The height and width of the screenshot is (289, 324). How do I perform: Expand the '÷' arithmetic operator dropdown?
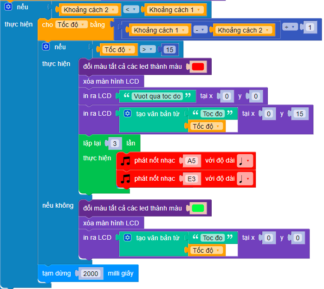click(289, 27)
